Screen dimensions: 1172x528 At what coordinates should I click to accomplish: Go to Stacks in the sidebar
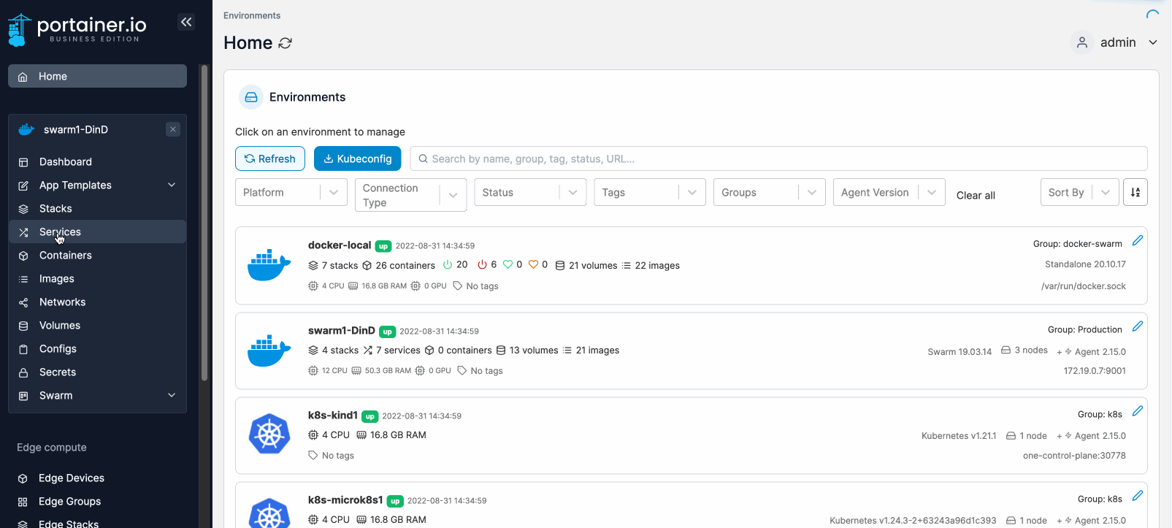coord(55,208)
